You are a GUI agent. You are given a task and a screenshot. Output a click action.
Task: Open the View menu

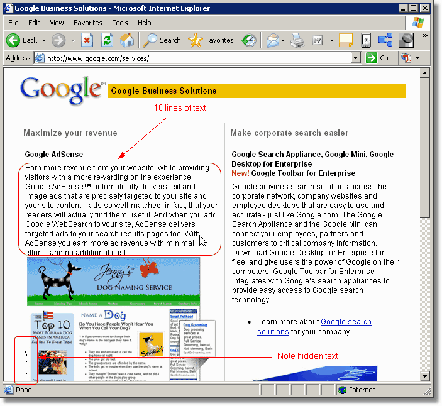coord(57,23)
